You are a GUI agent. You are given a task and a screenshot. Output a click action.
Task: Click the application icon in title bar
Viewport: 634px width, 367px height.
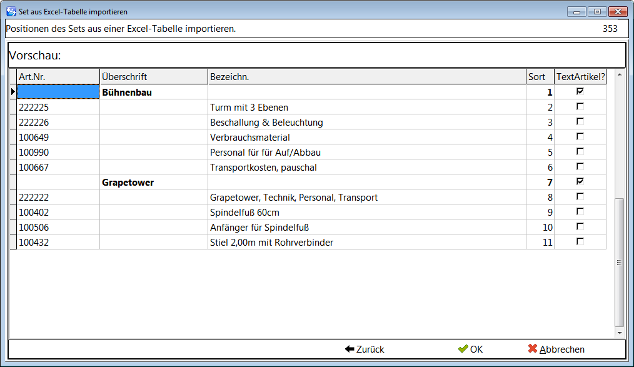[11, 11]
